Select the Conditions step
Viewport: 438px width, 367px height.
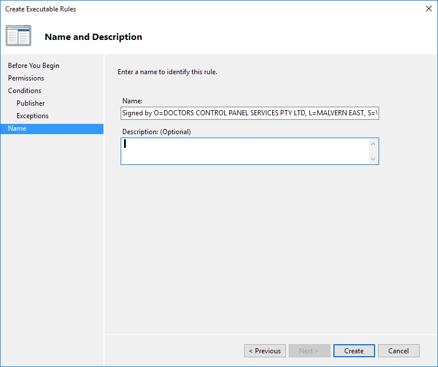pyautogui.click(x=25, y=91)
